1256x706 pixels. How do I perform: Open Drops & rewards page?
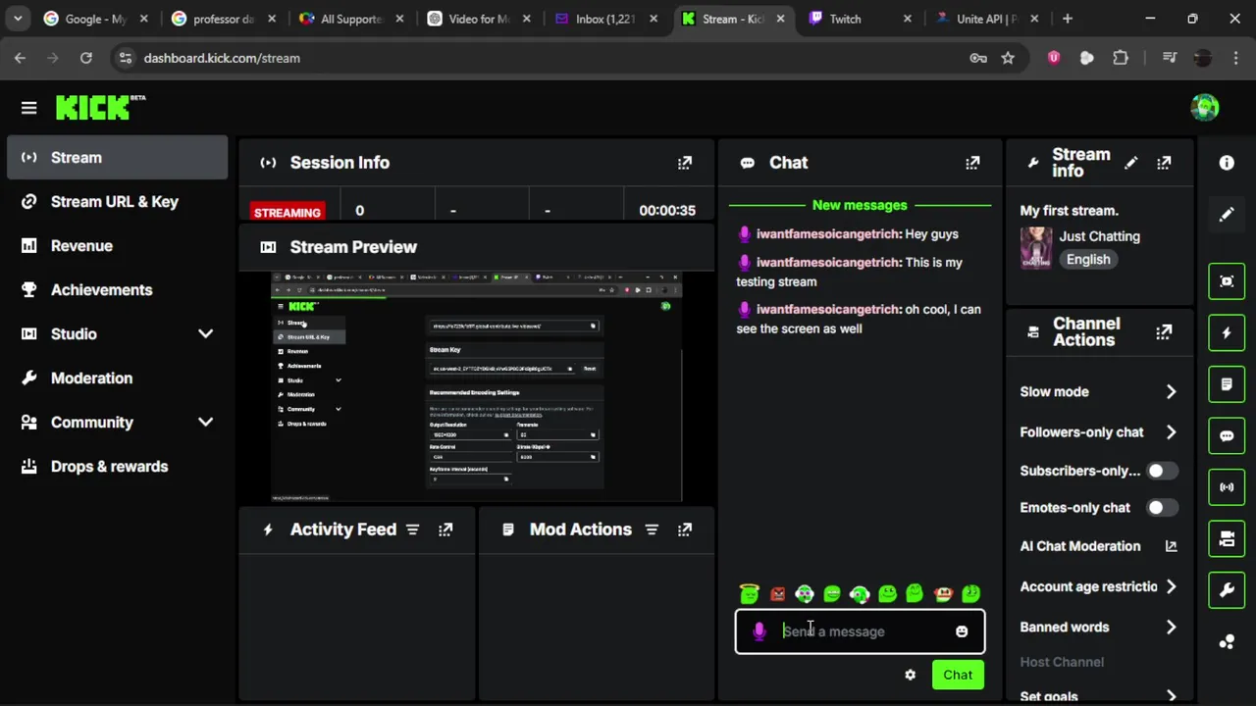[117, 466]
